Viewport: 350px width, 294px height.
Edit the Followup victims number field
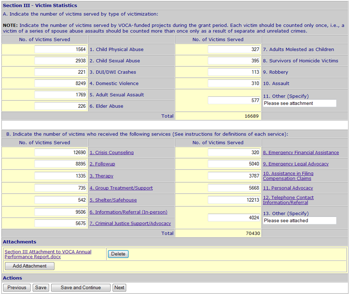coord(60,164)
